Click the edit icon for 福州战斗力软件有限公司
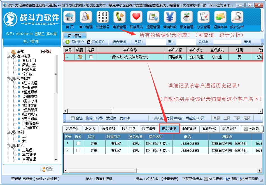The width and height of the screenshot is (266, 185). pos(80,57)
